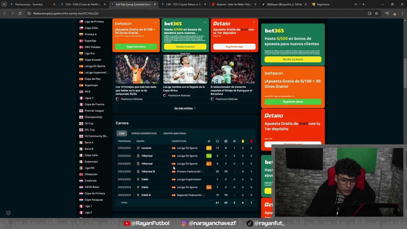Click the rating column header icon
The width and height of the screenshot is (407, 229).
[x=209, y=141]
